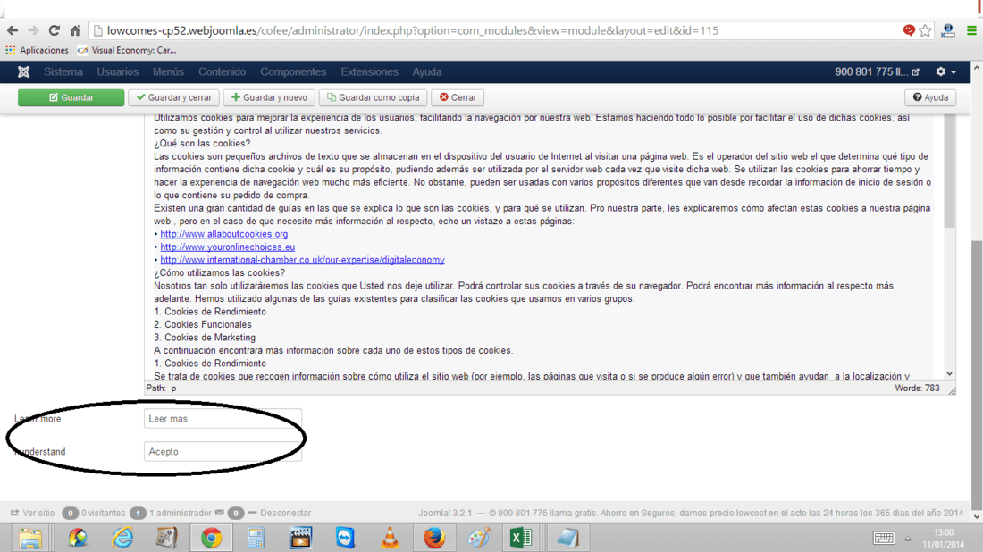Open on-screen keyboard tray icon
The height and width of the screenshot is (552, 983).
[x=884, y=539]
